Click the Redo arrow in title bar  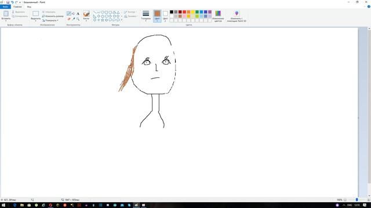16,2
